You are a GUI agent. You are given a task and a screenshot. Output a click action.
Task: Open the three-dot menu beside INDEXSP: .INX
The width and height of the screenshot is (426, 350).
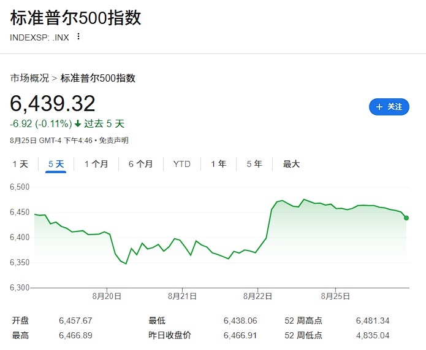pyautogui.click(x=78, y=37)
